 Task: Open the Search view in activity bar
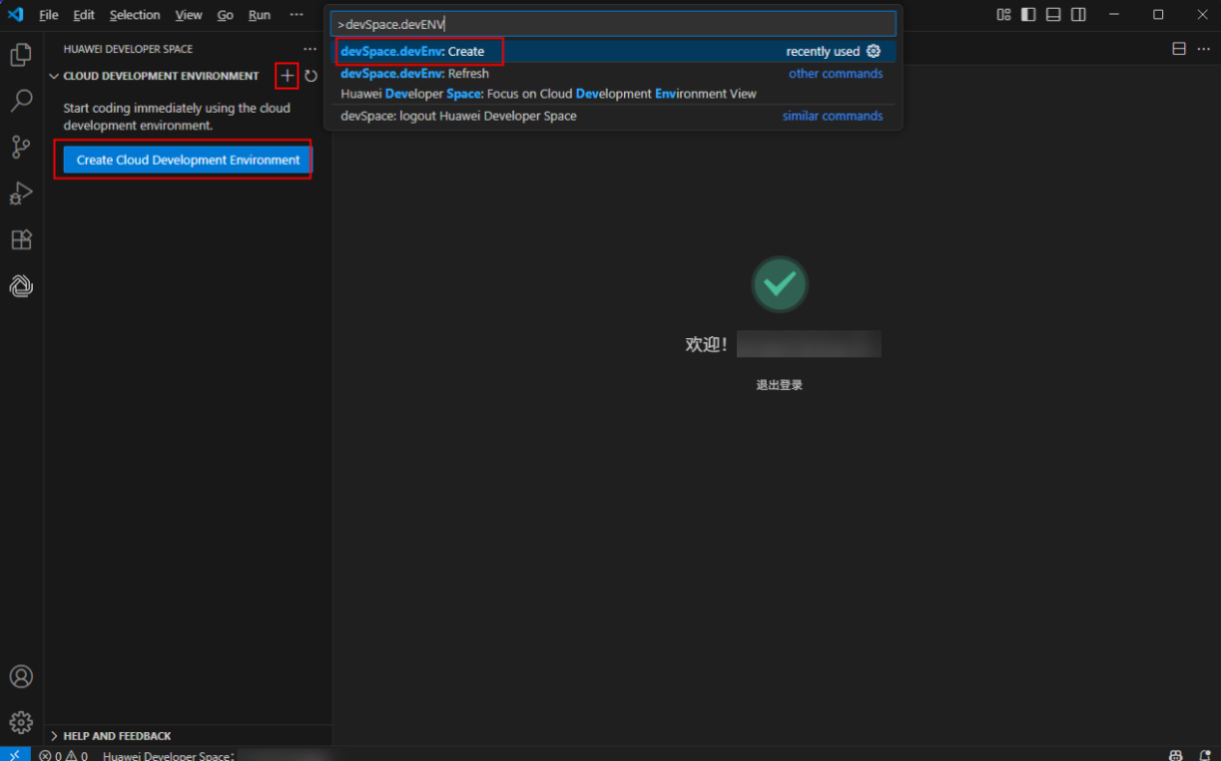coord(21,100)
